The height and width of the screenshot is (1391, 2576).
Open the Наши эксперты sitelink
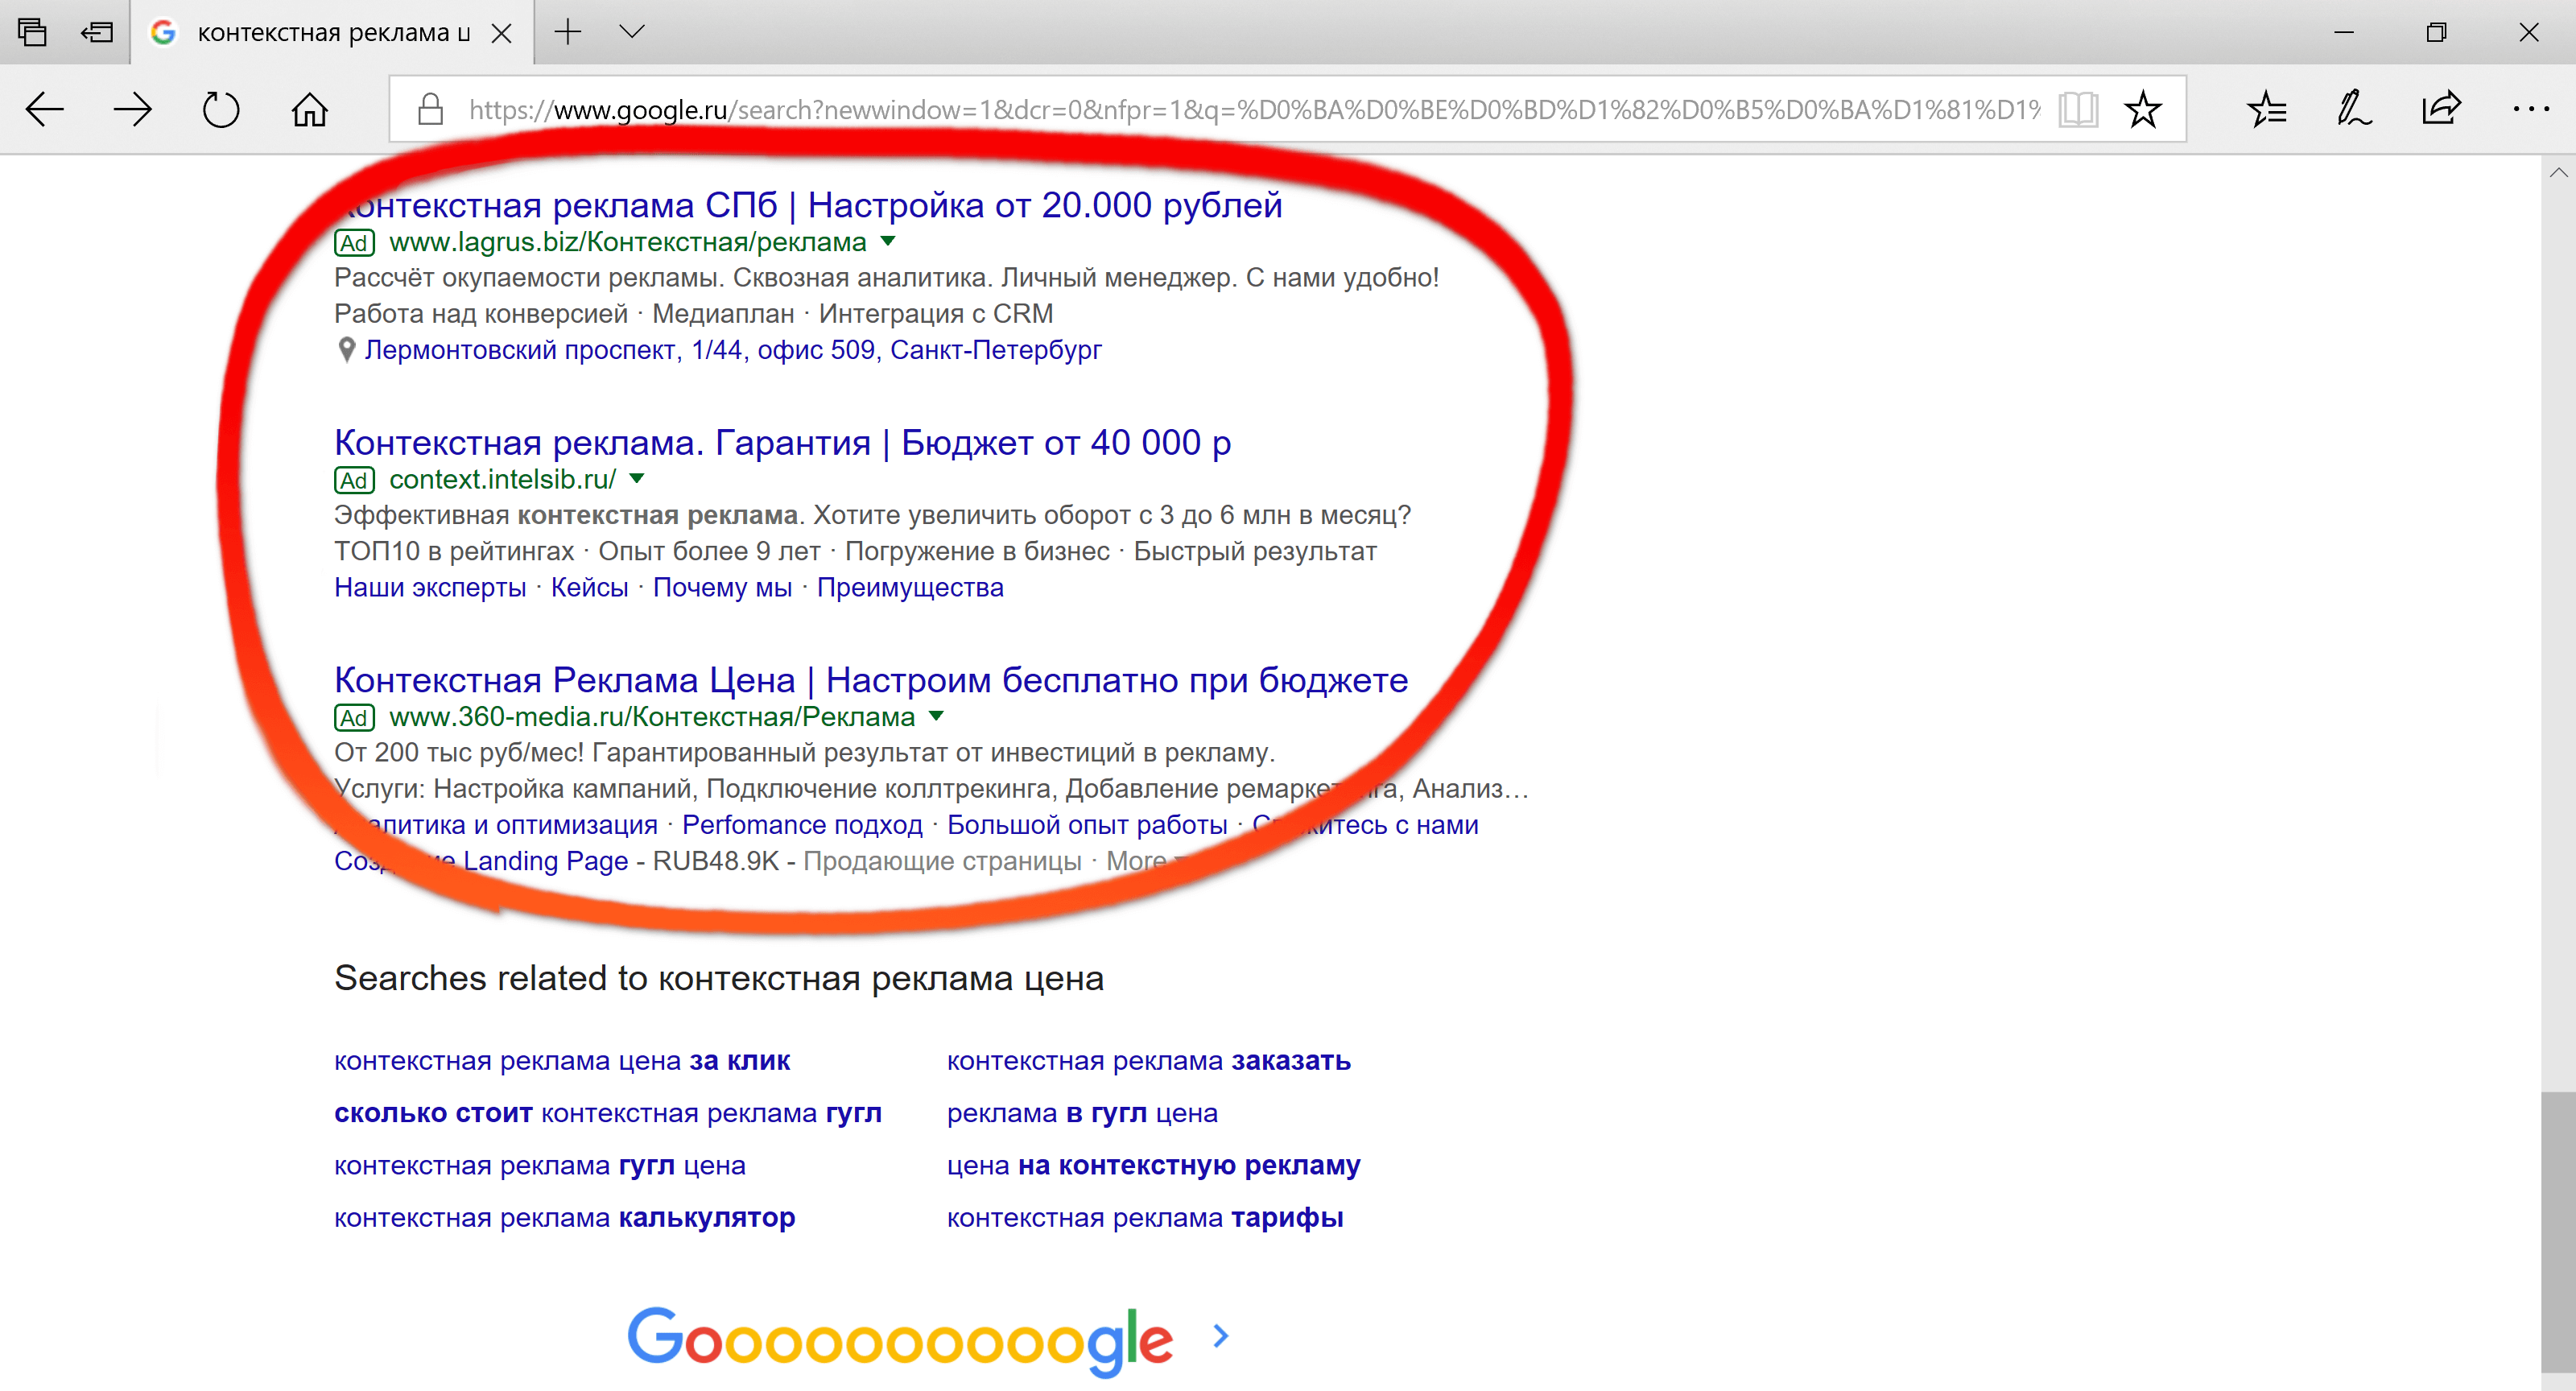pyautogui.click(x=430, y=587)
